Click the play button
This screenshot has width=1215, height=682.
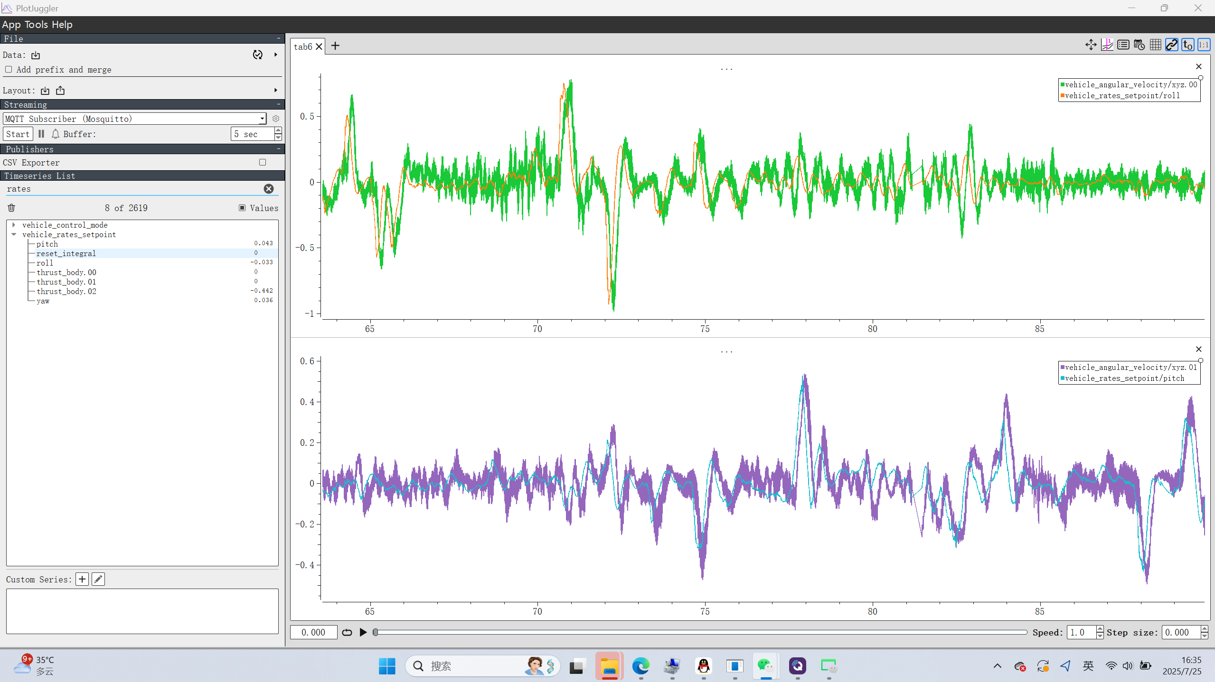pyautogui.click(x=363, y=632)
